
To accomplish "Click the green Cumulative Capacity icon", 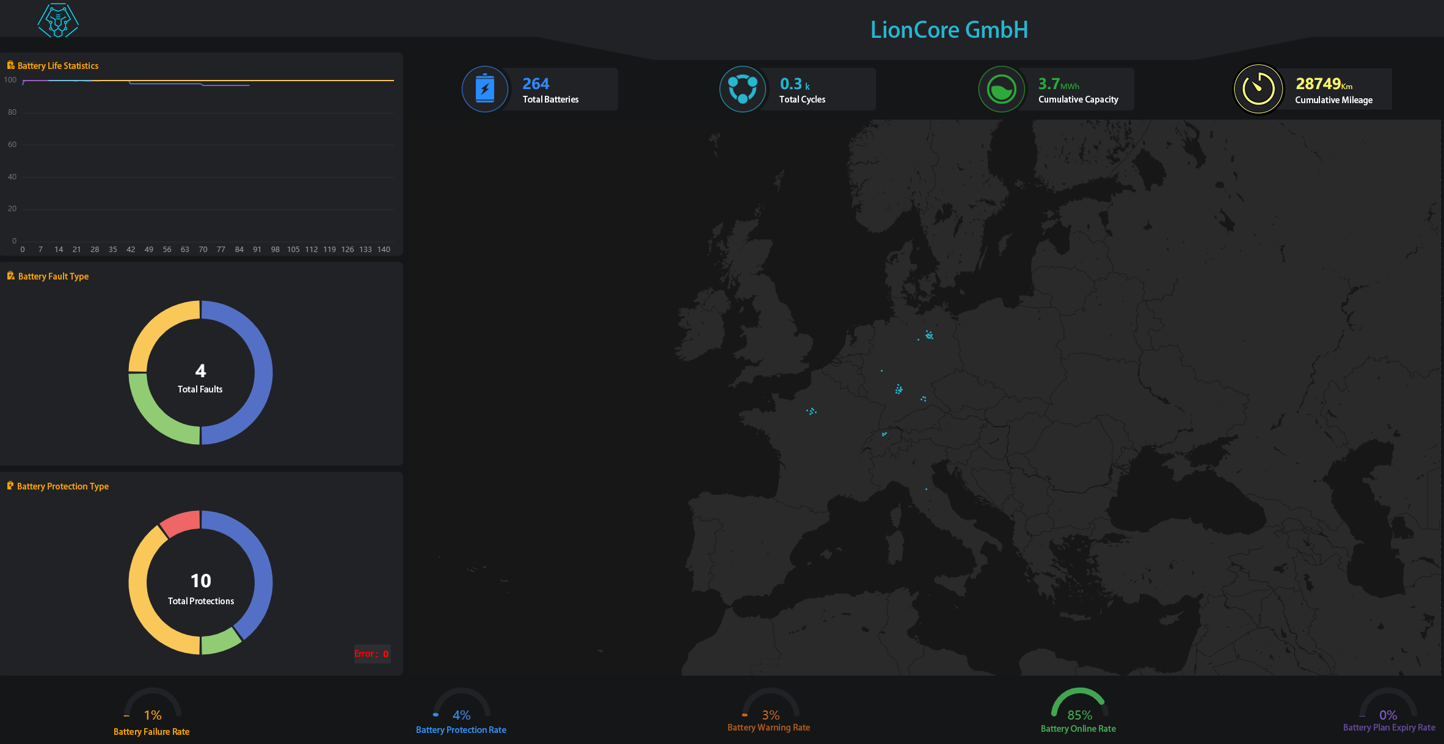I will [x=1001, y=90].
